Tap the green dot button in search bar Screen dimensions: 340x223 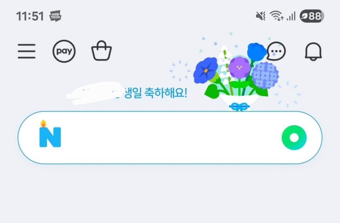[x=294, y=138]
